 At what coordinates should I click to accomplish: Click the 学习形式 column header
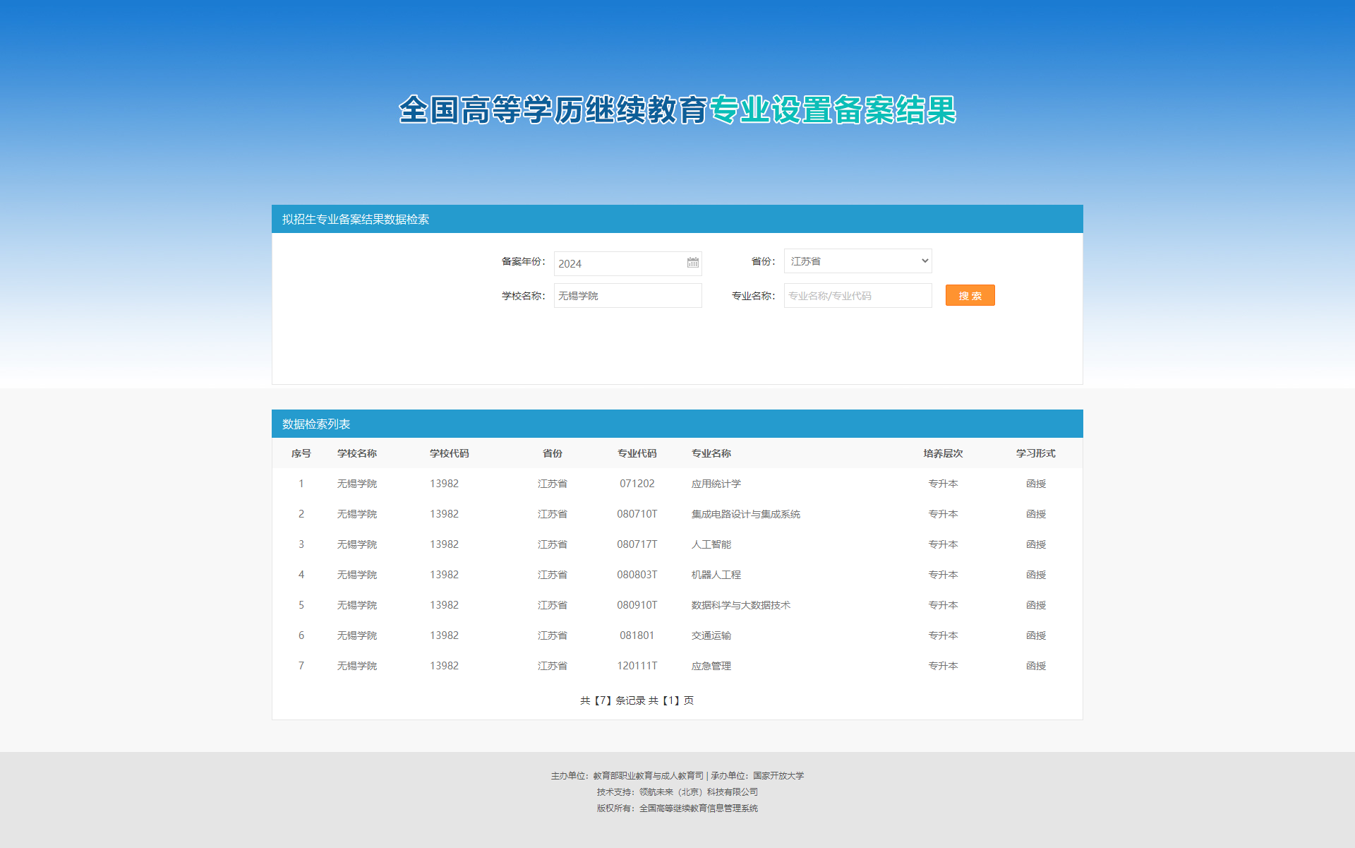[1035, 453]
